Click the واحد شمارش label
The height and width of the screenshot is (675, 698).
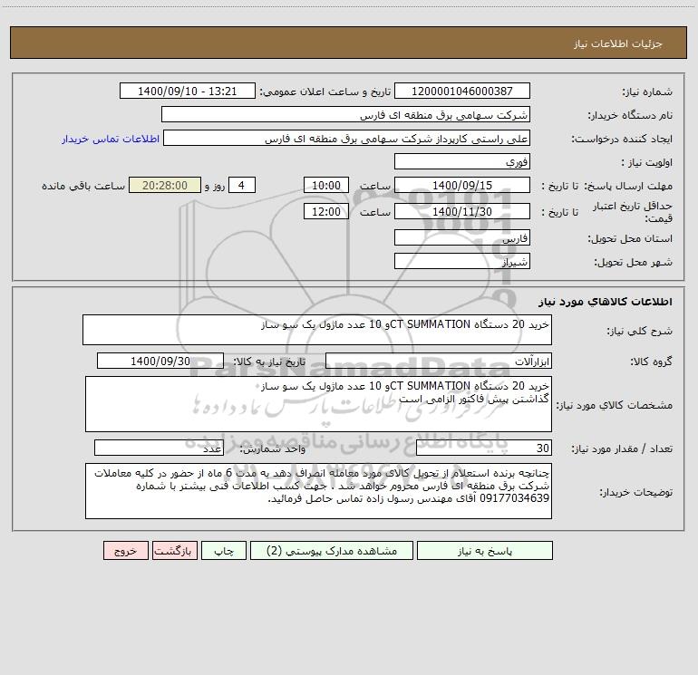273,449
